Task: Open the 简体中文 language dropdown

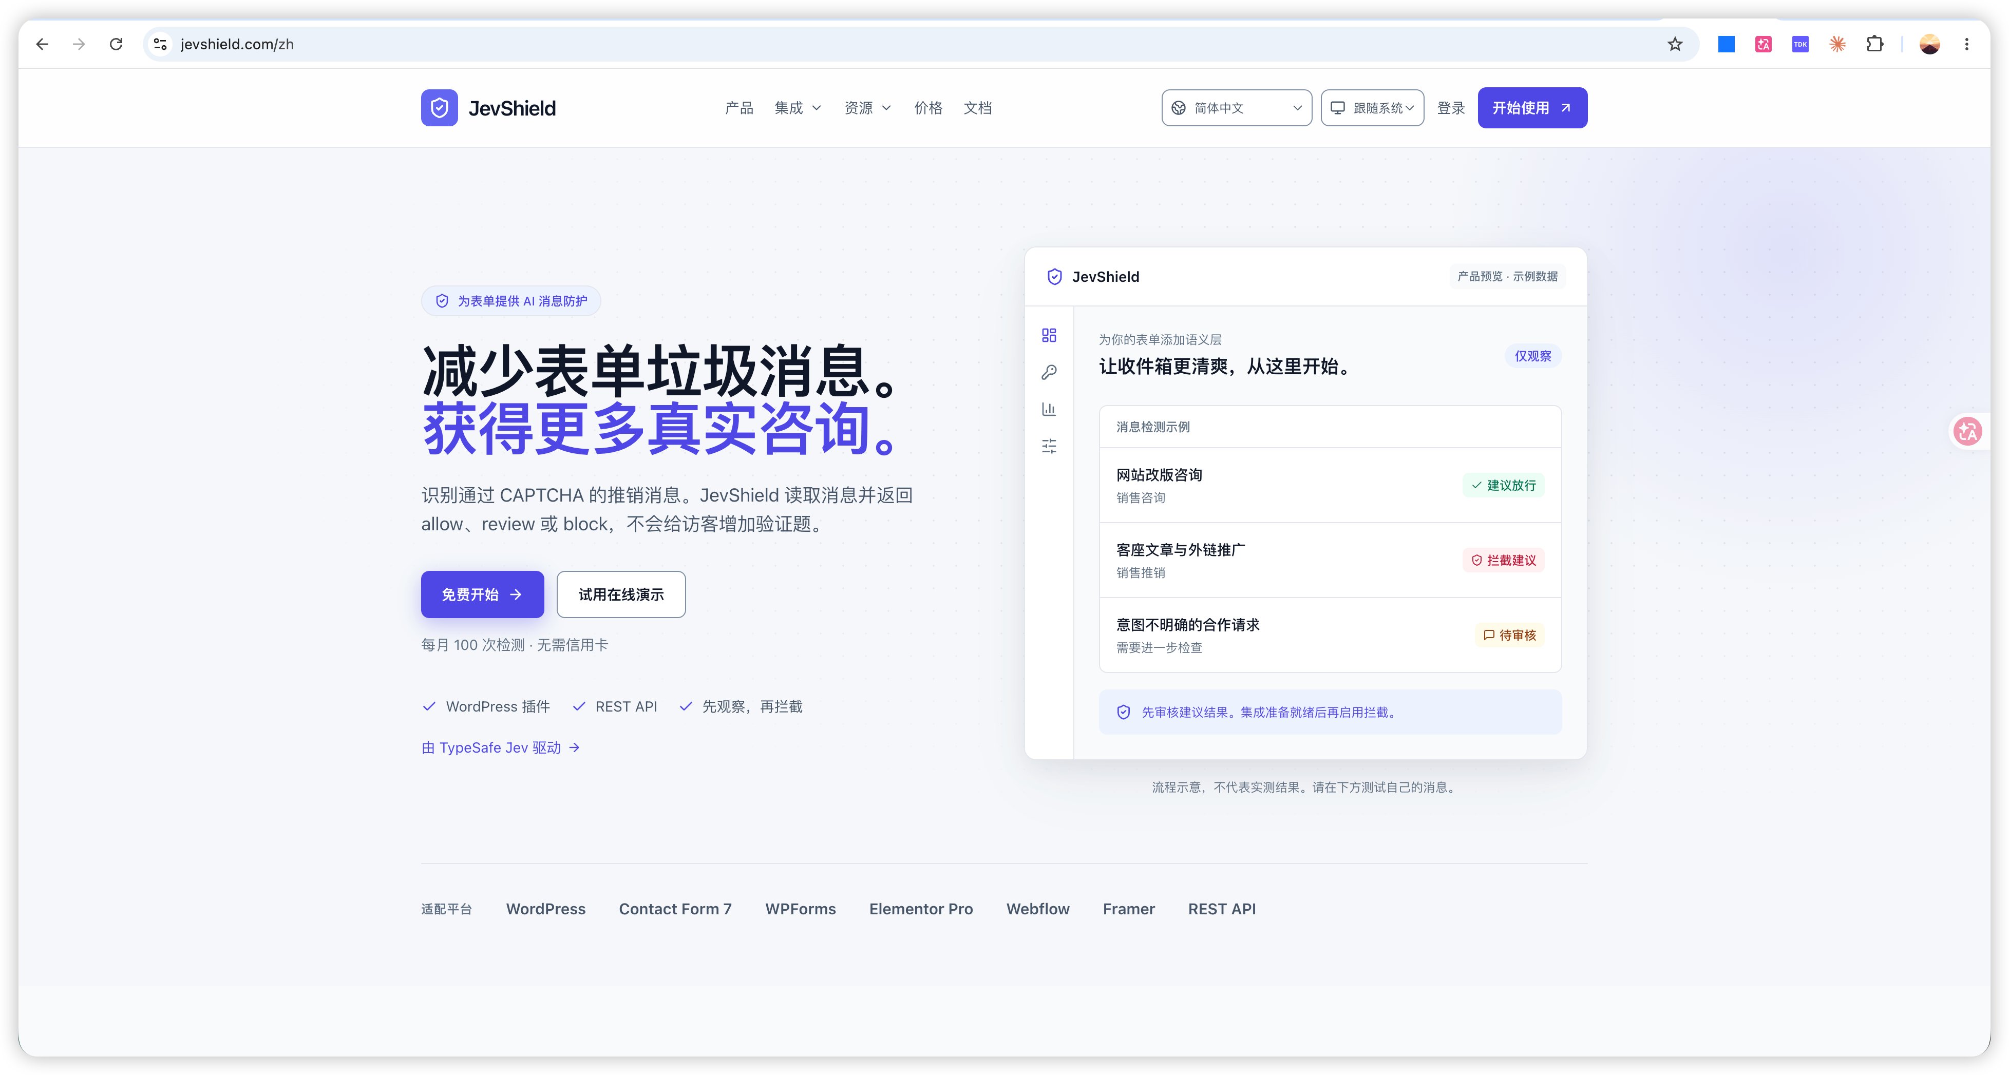Action: pyautogui.click(x=1237, y=108)
